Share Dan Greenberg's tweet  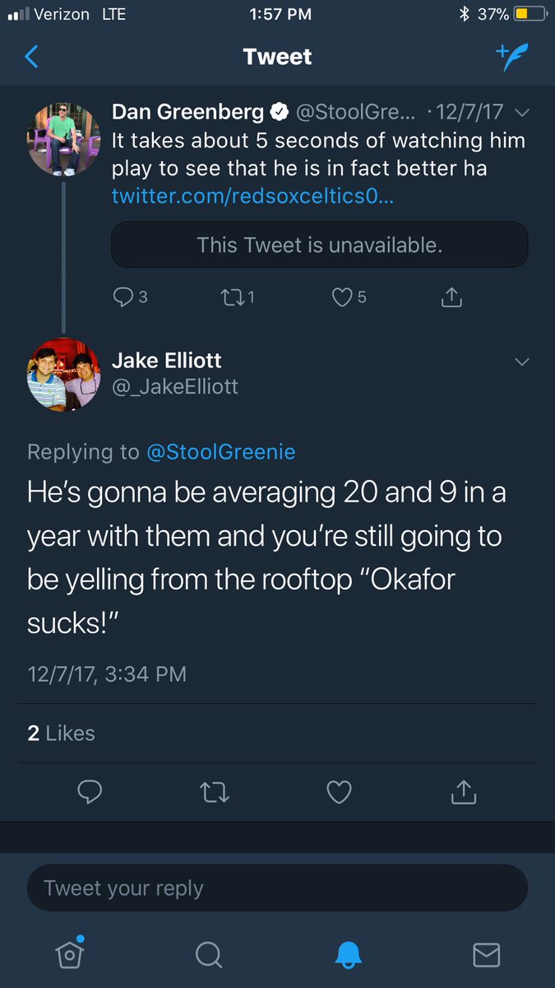coord(451,296)
